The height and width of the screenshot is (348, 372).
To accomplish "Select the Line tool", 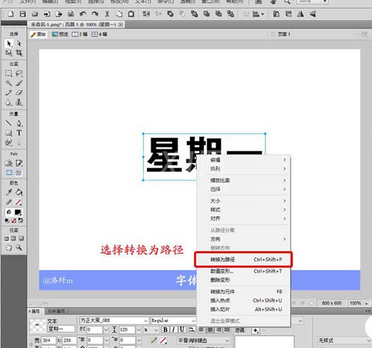I will coord(9,123).
